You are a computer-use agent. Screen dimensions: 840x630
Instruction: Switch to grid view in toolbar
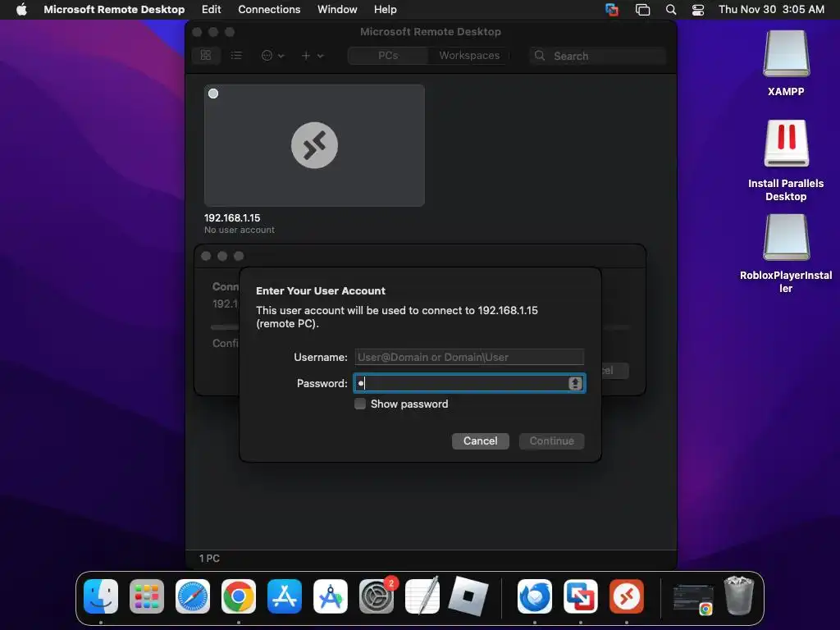click(206, 56)
